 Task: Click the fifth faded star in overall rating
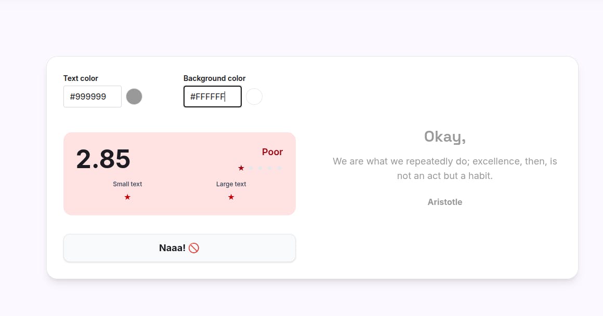pyautogui.click(x=279, y=168)
